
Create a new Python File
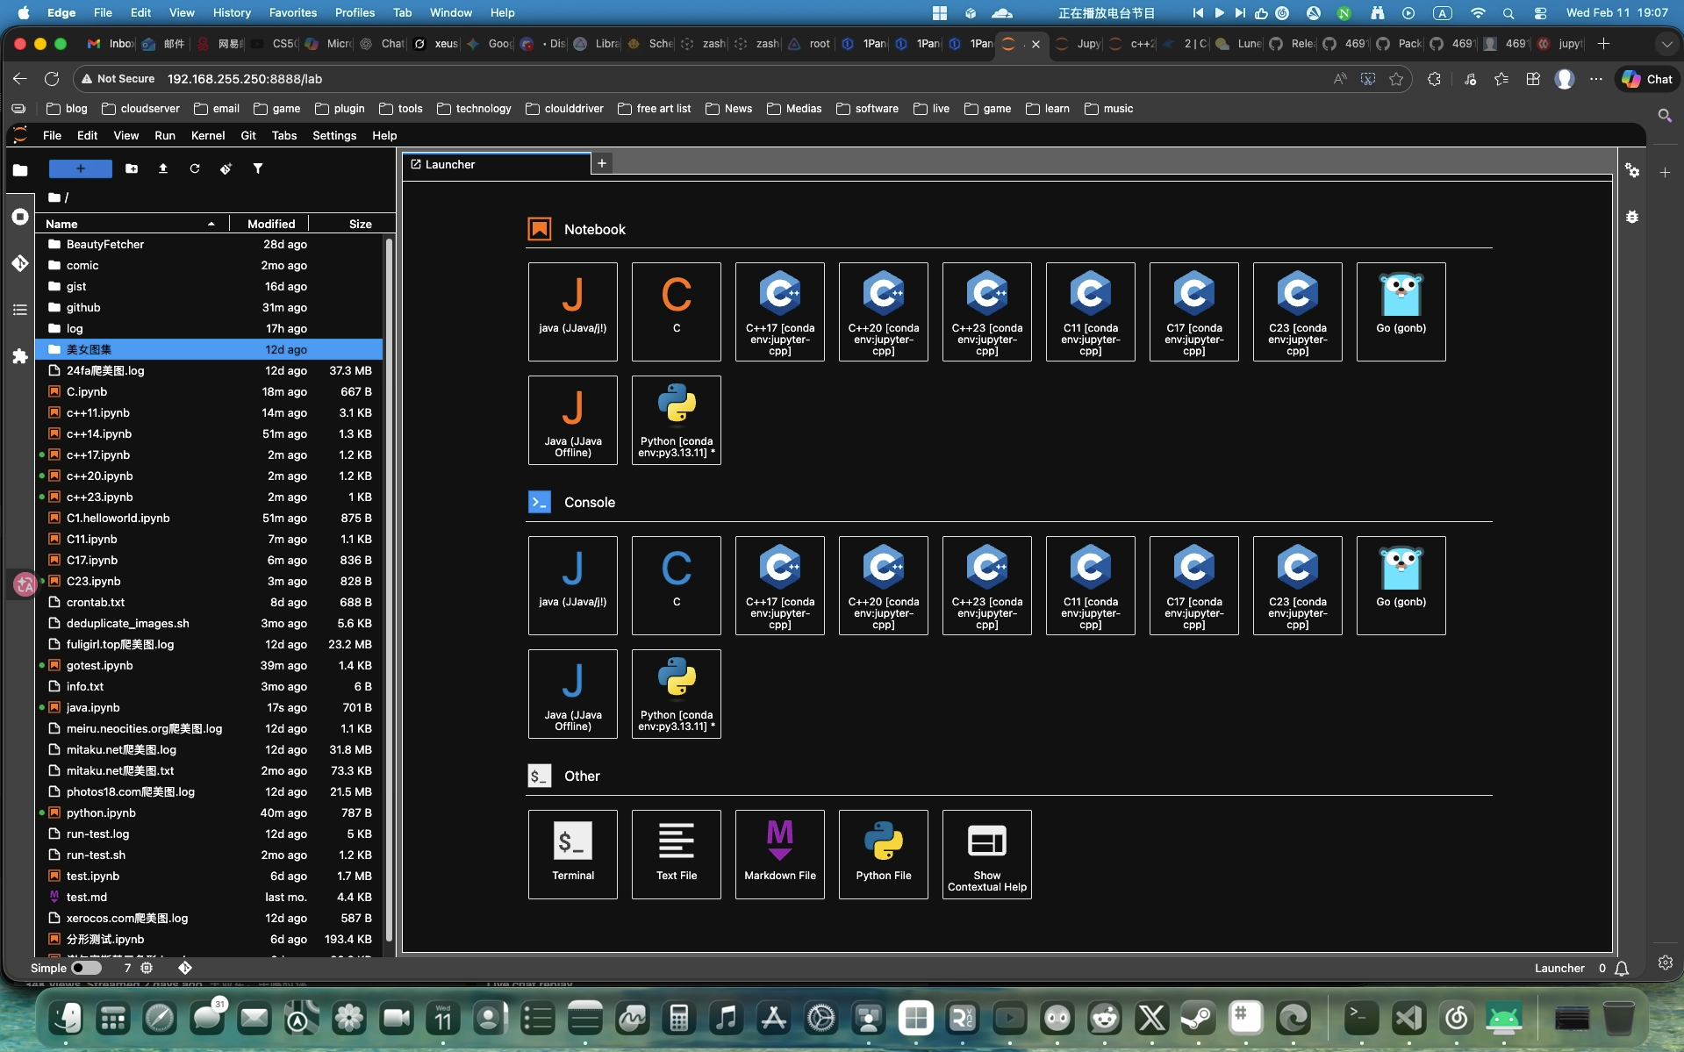coord(884,855)
